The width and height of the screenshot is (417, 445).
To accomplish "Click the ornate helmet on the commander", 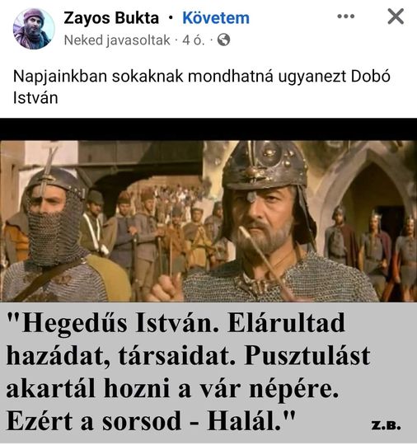I will pyautogui.click(x=265, y=165).
